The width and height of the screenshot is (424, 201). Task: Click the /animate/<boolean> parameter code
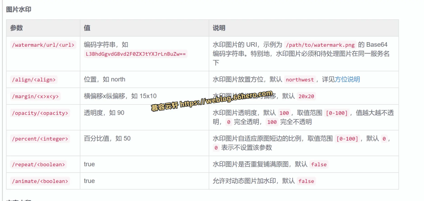(x=40, y=181)
